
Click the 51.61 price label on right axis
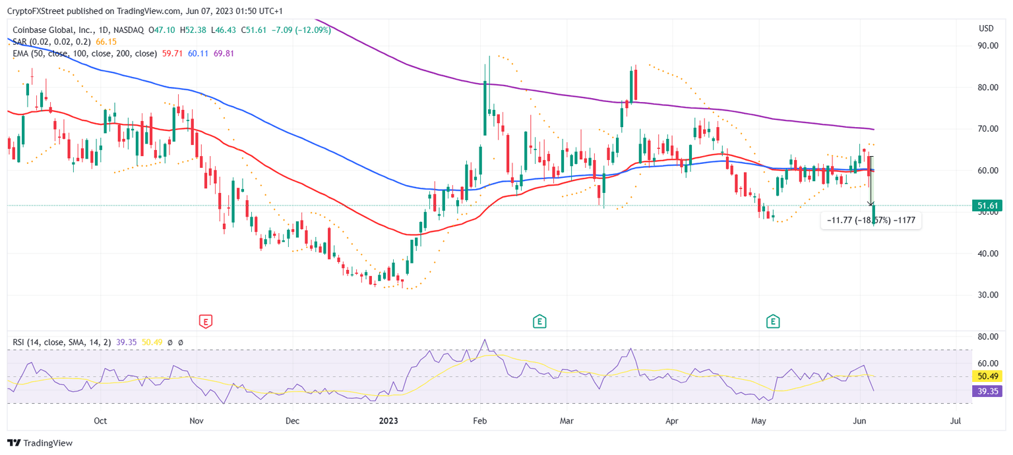(987, 205)
